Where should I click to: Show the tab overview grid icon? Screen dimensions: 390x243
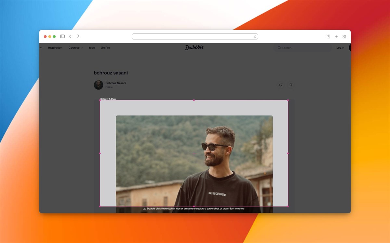[344, 37]
